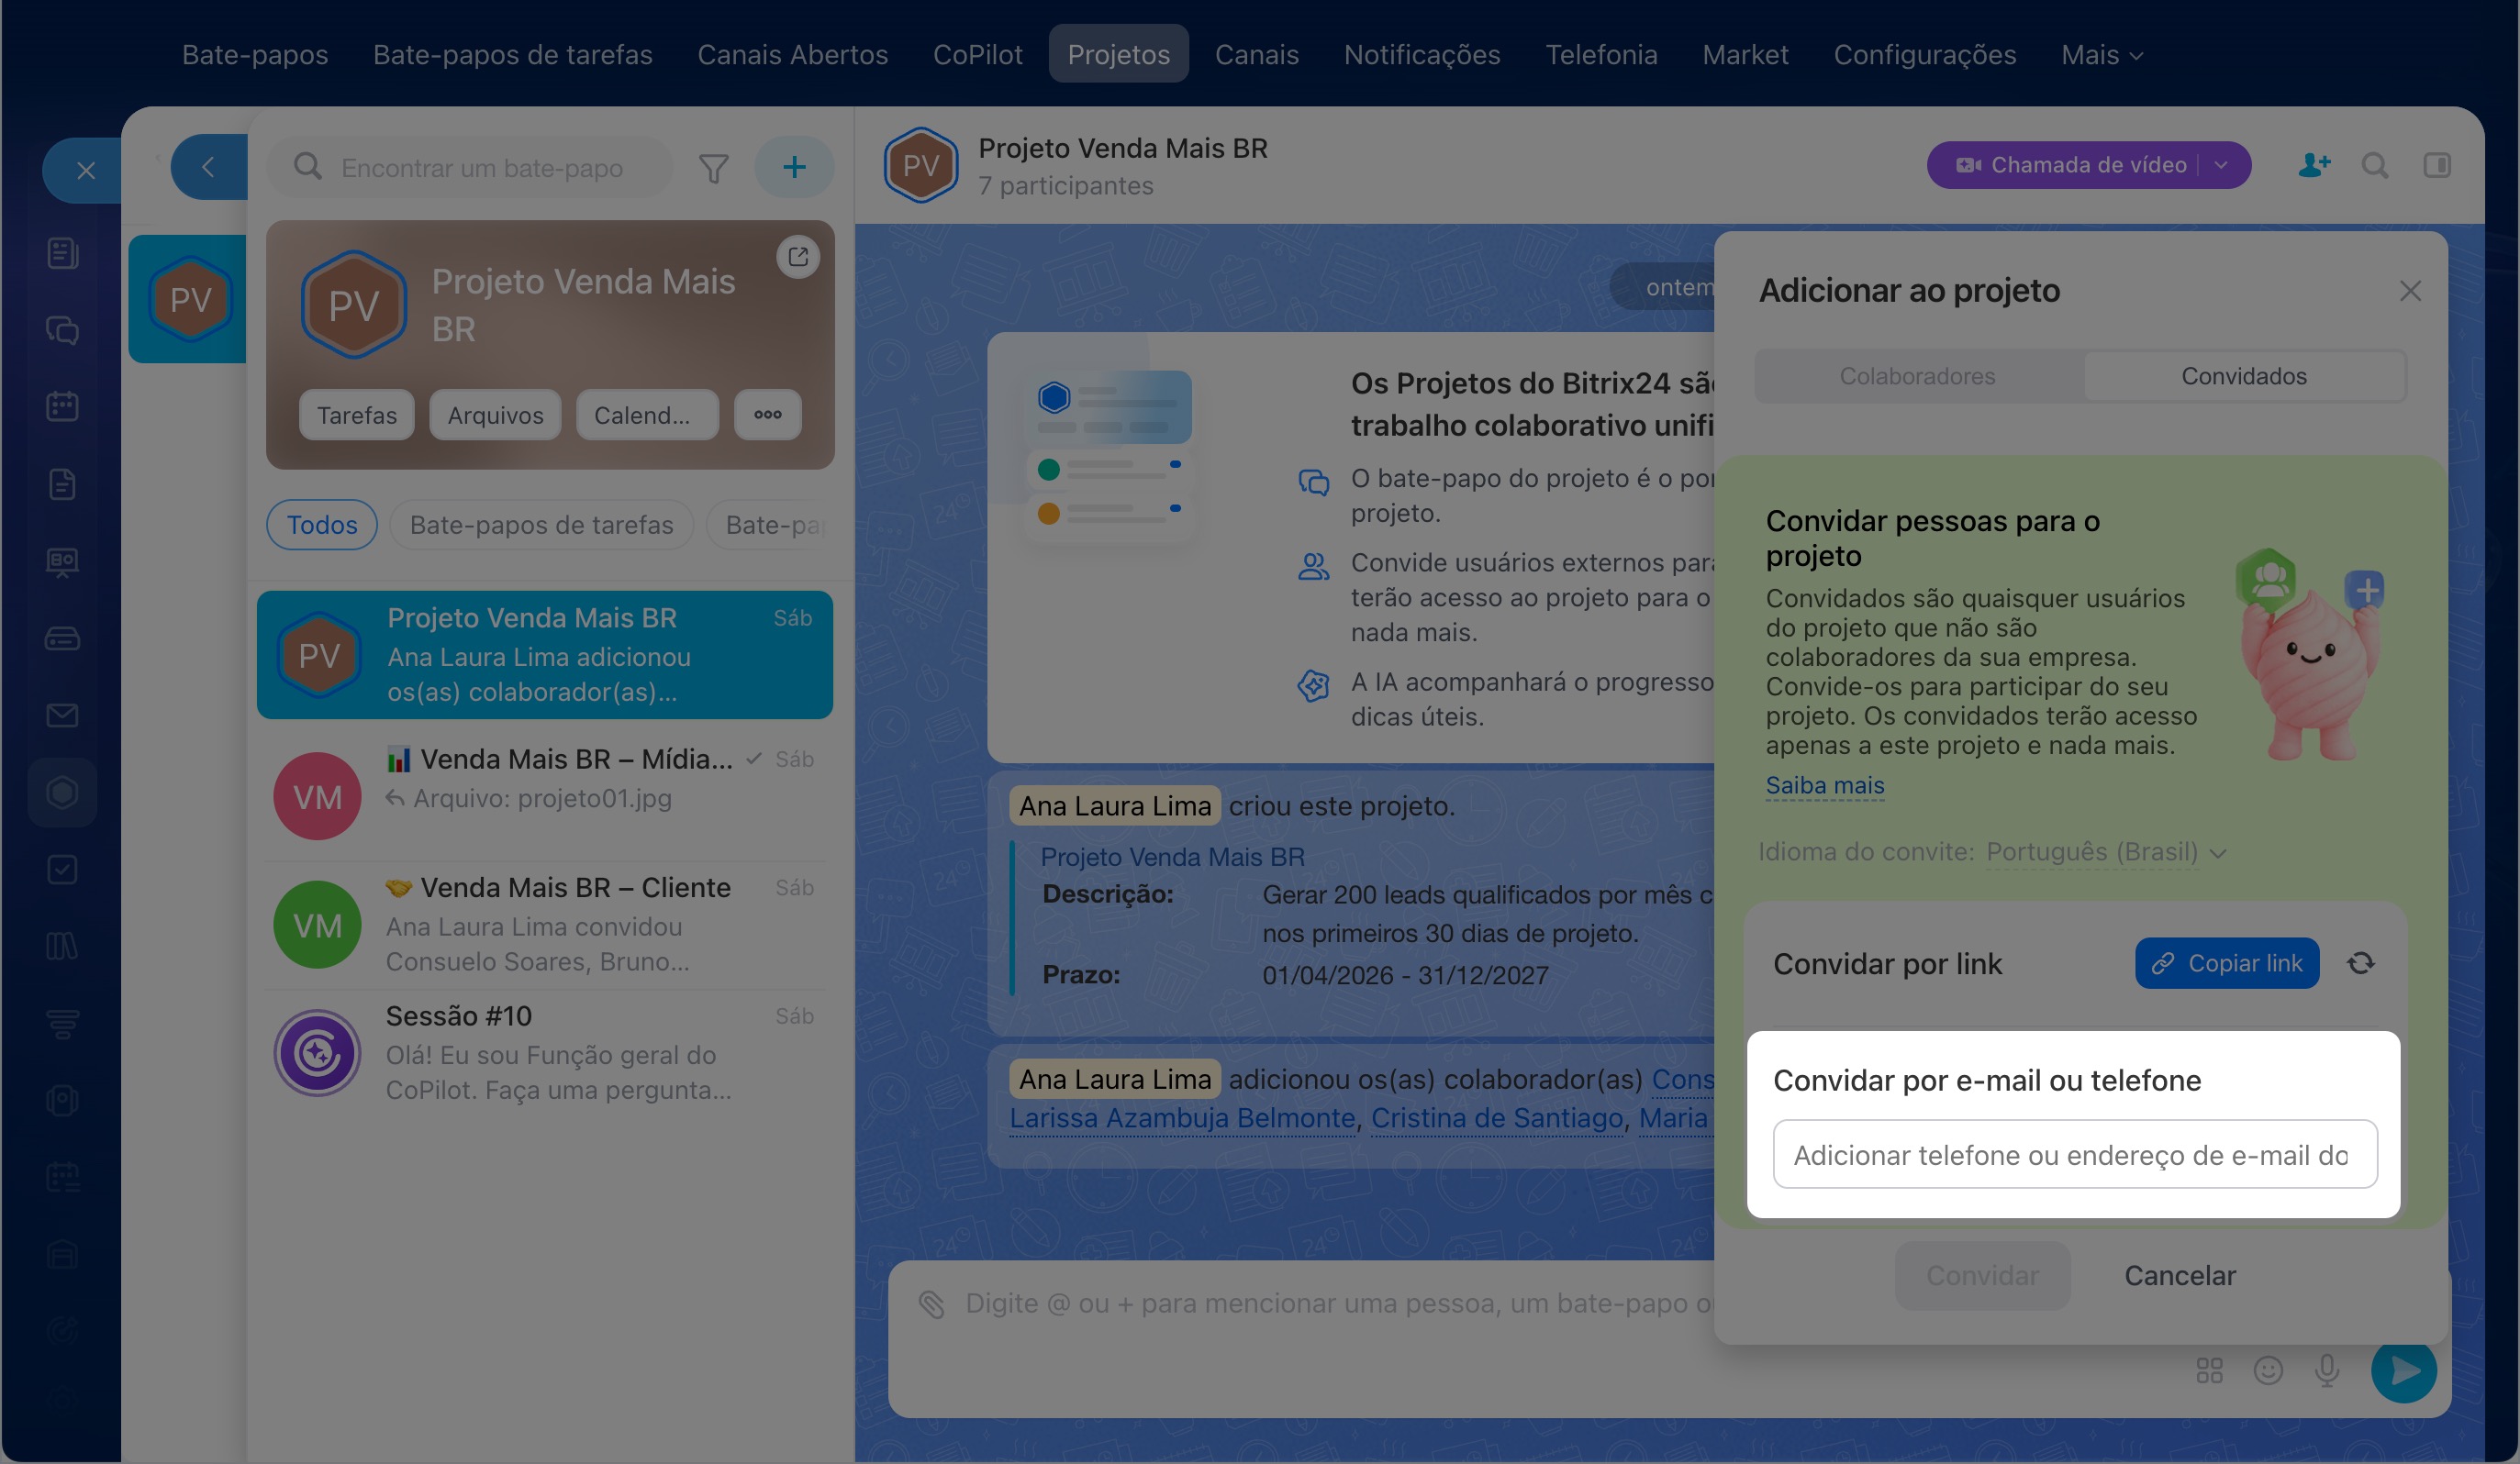Switch to the Convidados tab

[2244, 376]
